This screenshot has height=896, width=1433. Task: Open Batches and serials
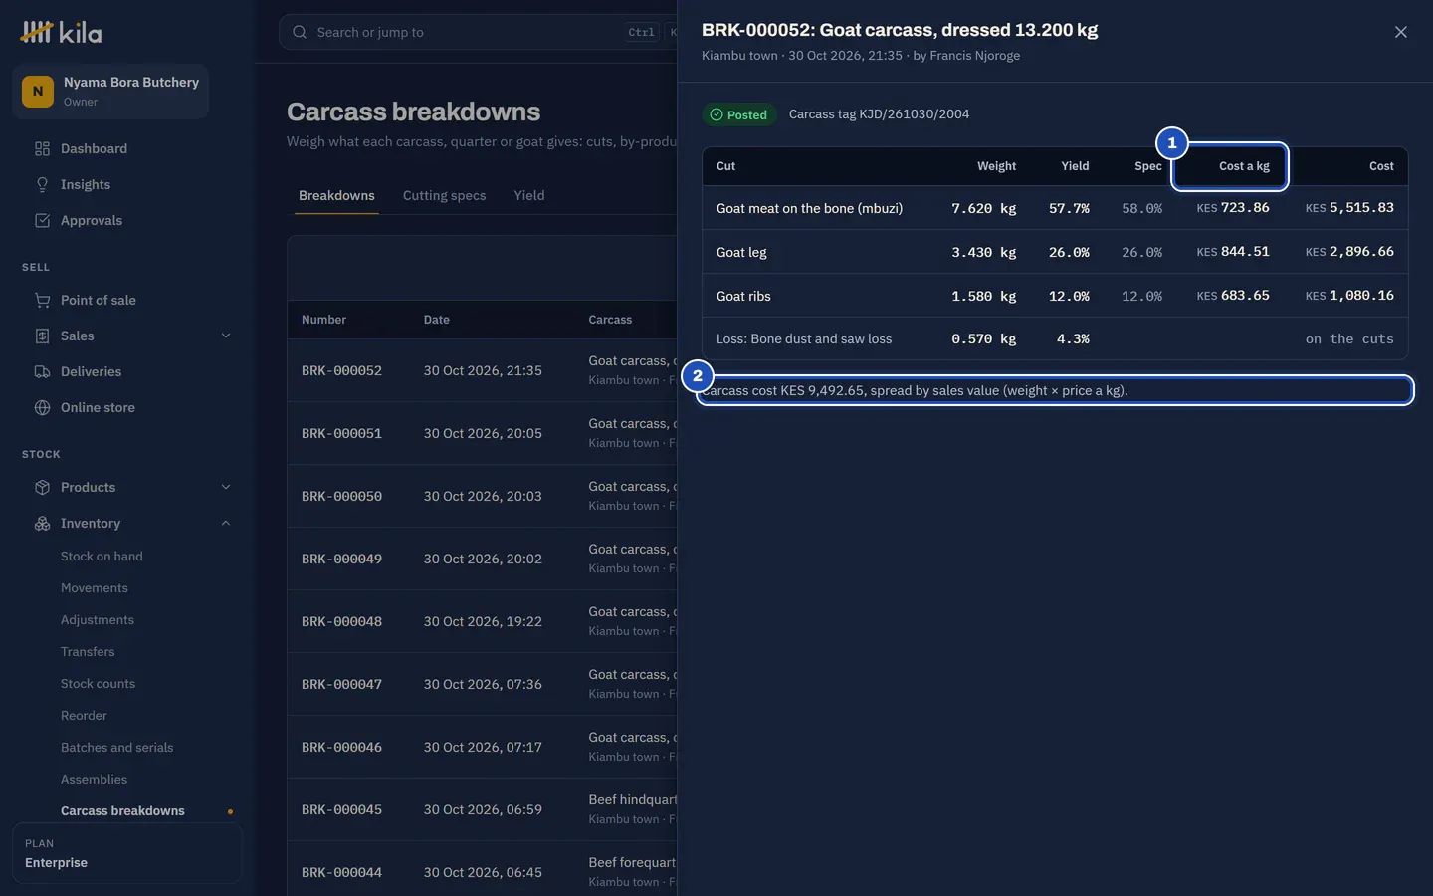click(x=116, y=747)
